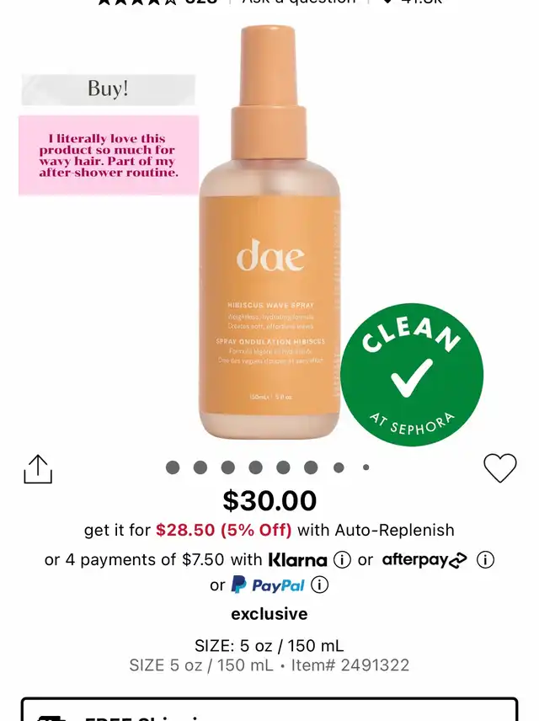Click the Afterpay logo
Image resolution: width=539 pixels, height=721 pixels.
424,559
